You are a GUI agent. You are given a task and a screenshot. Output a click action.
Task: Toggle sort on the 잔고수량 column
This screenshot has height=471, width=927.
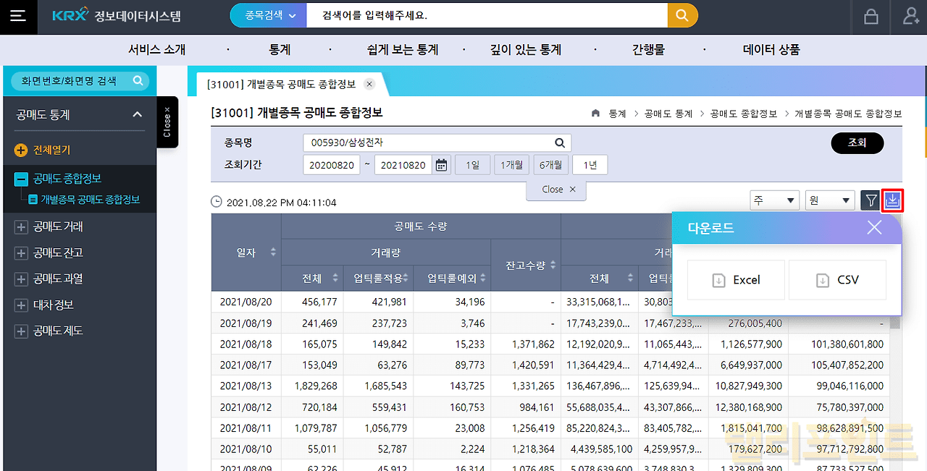553,265
